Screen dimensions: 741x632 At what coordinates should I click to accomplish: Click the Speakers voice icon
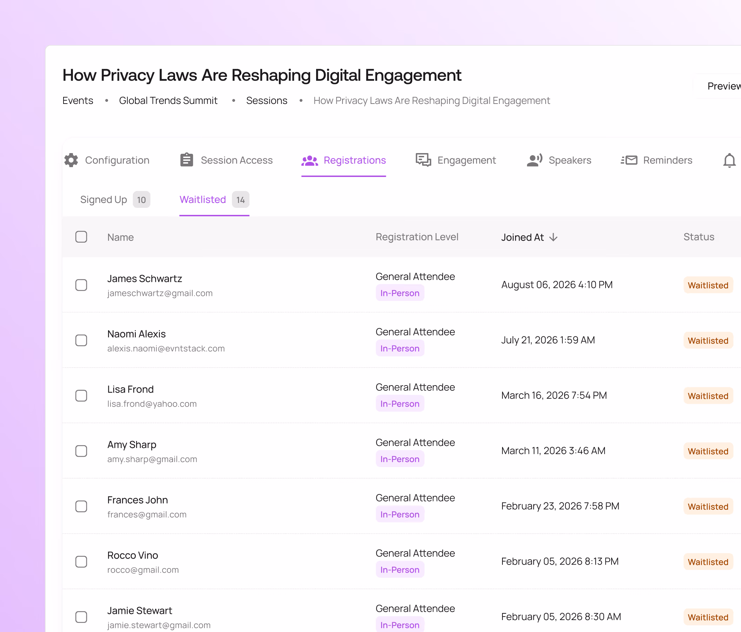[x=535, y=160]
